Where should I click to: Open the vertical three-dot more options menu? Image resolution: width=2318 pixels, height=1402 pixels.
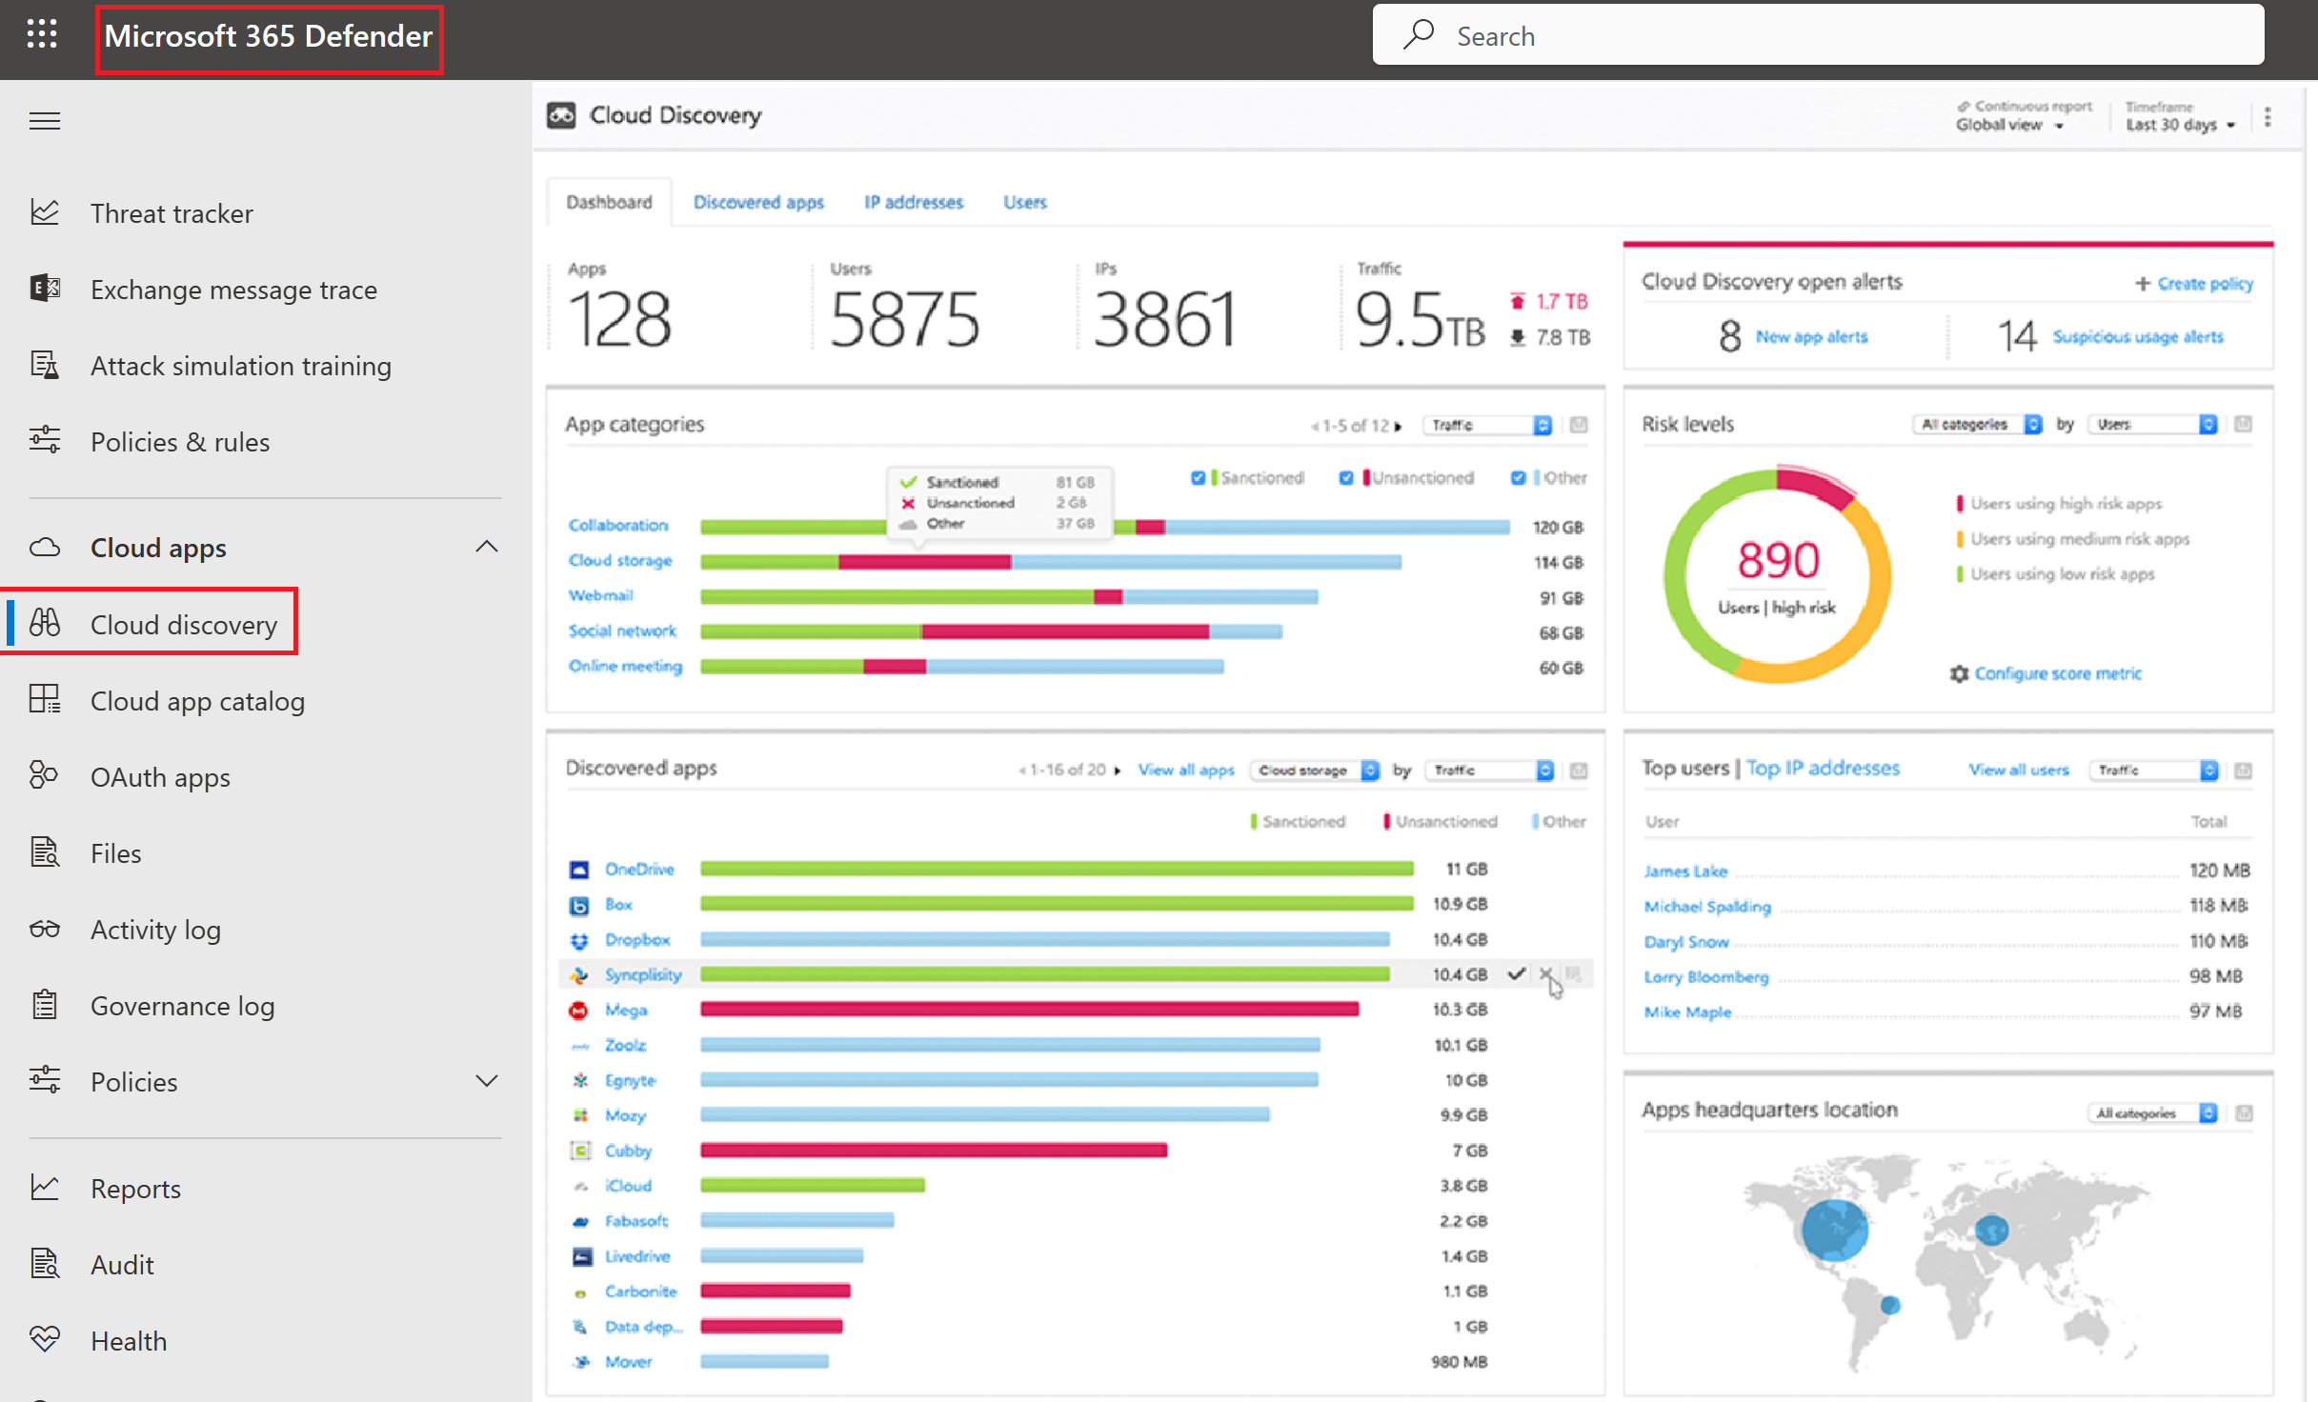pos(2268,117)
